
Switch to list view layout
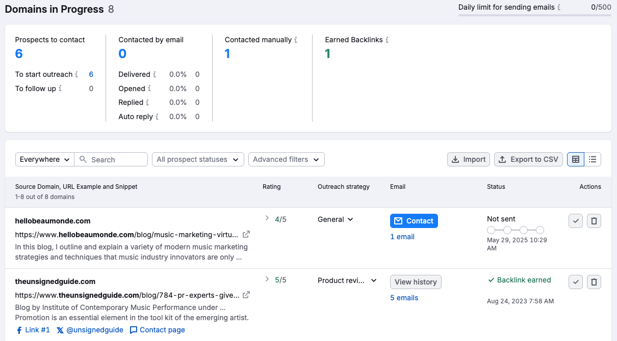click(593, 159)
